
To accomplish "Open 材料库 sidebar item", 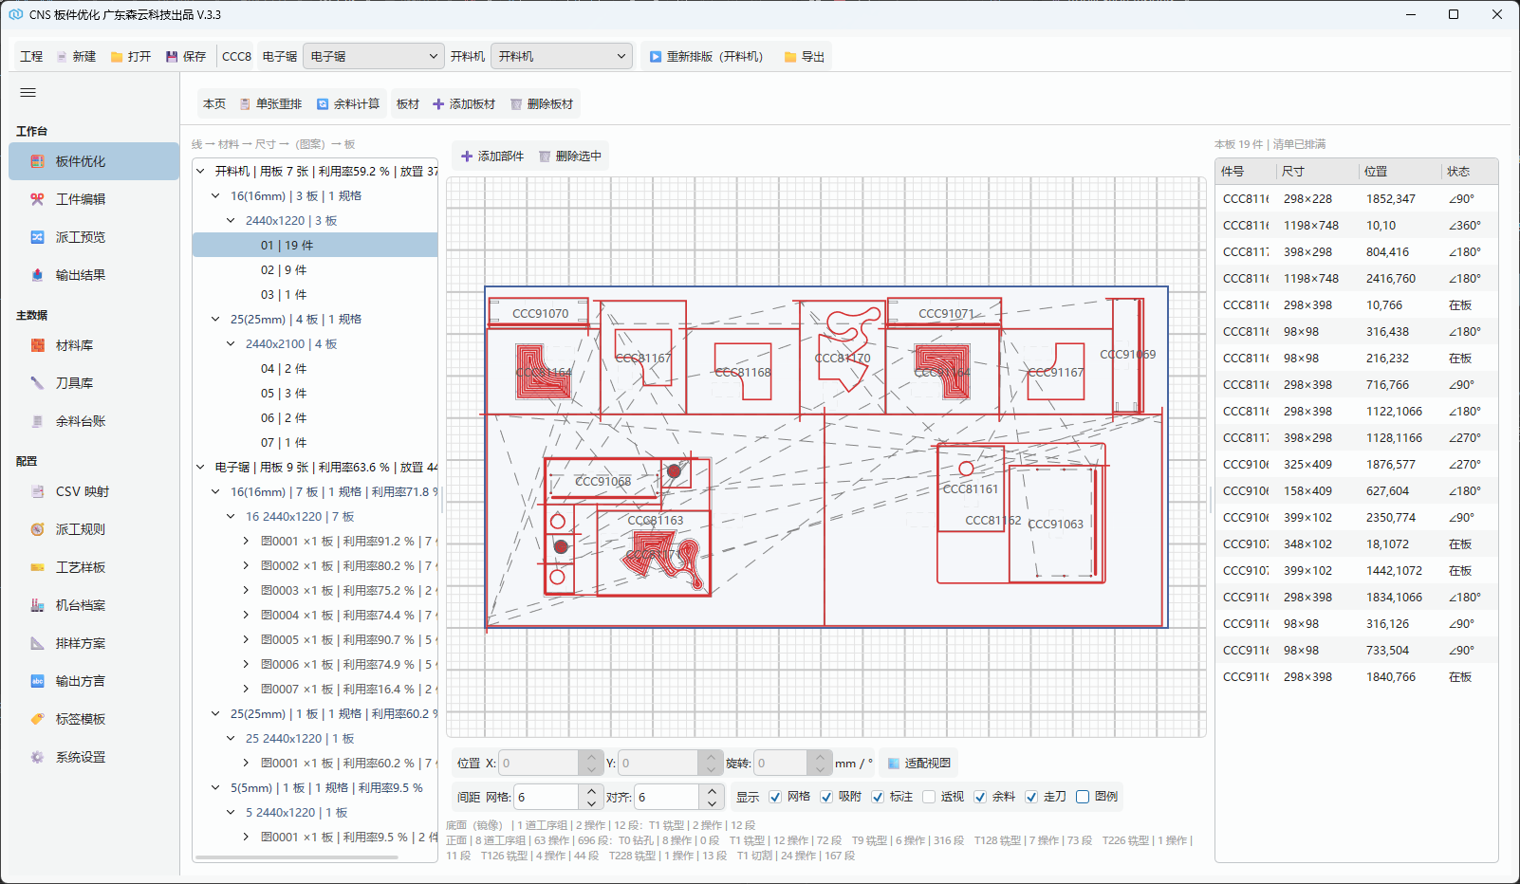I will 94,345.
